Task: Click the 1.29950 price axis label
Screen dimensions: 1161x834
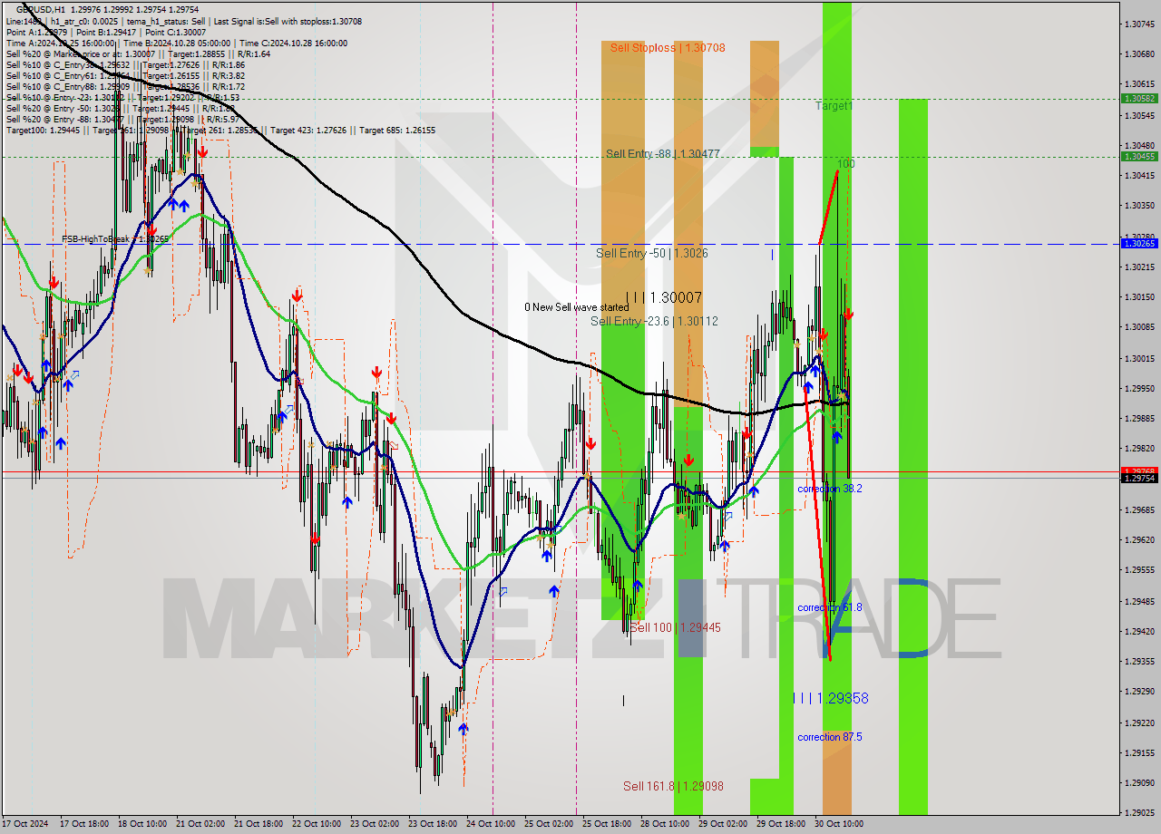Action: click(x=1139, y=388)
